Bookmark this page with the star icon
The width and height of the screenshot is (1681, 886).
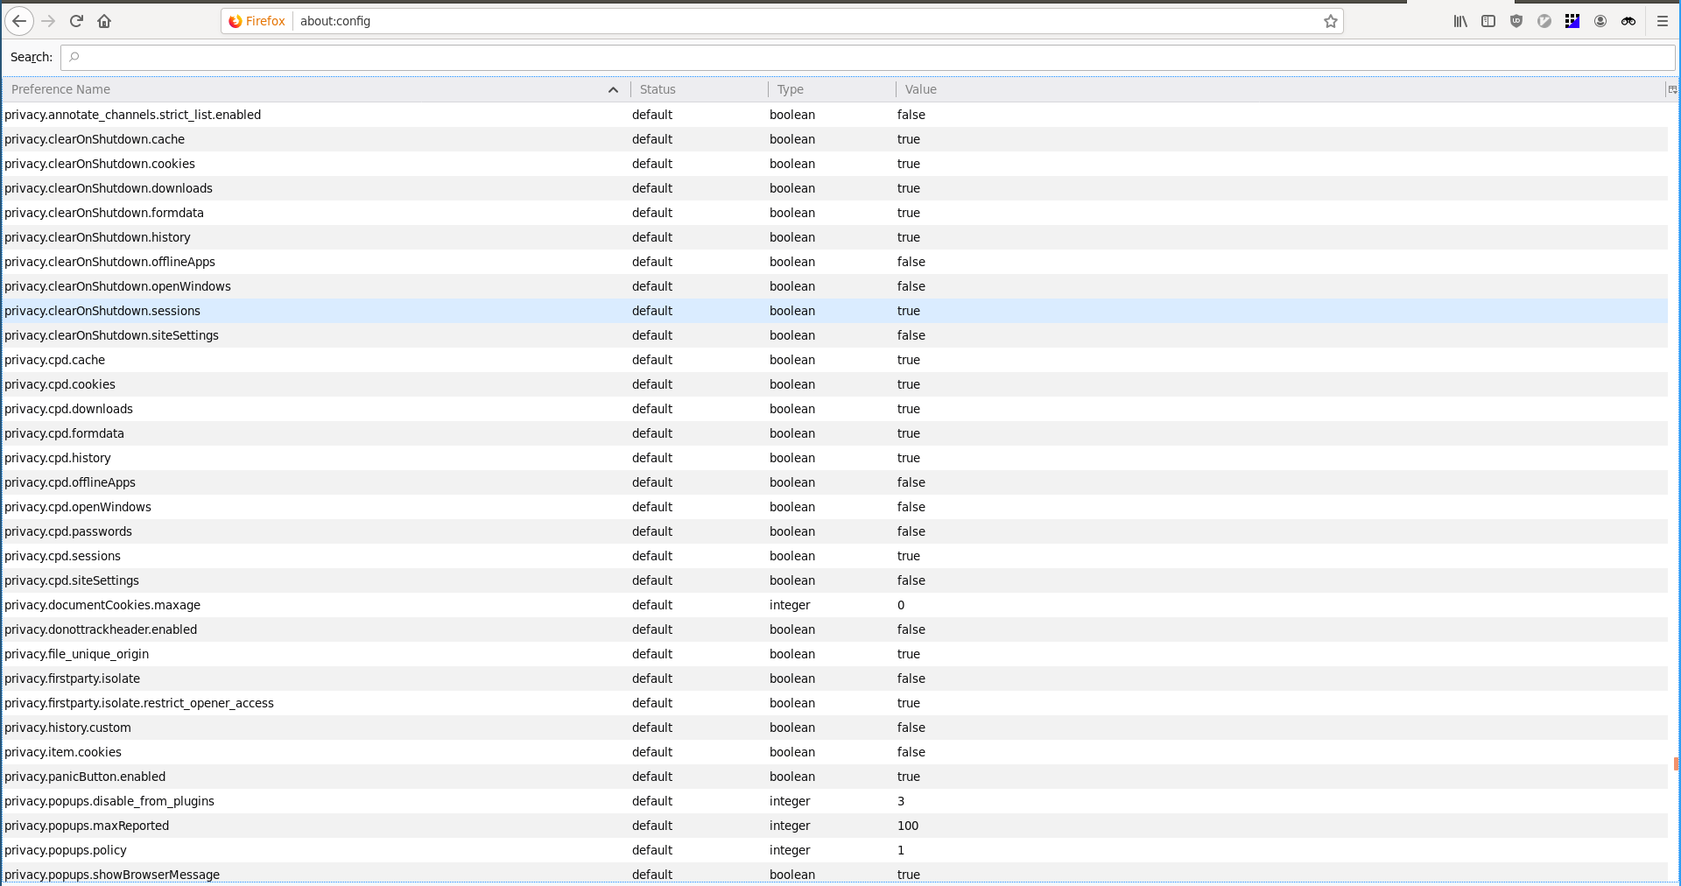[x=1331, y=21]
